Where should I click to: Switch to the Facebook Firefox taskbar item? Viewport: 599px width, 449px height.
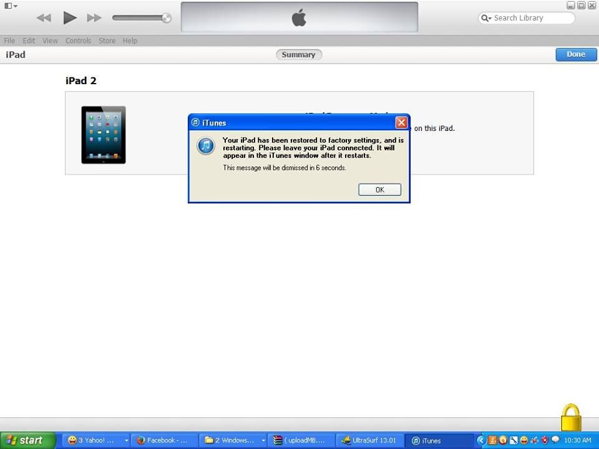coord(165,440)
